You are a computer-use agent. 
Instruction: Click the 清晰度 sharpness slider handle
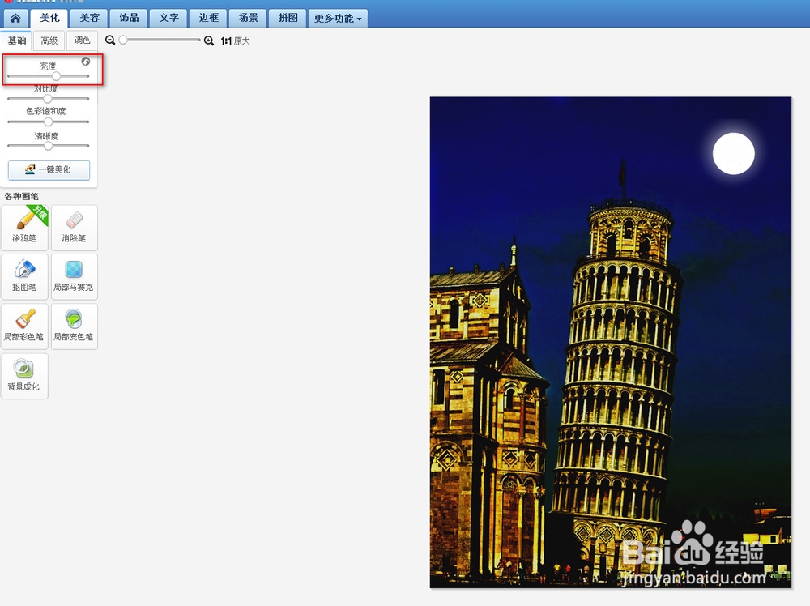tap(48, 146)
